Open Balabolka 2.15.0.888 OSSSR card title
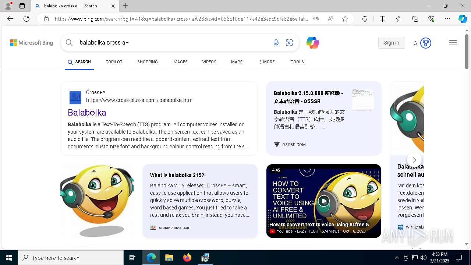 pyautogui.click(x=308, y=97)
